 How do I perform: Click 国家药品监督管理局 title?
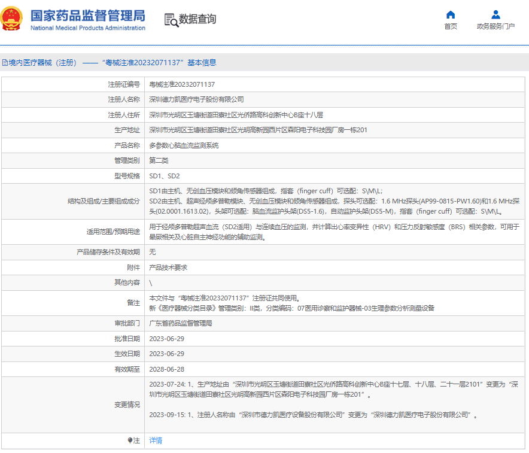(x=88, y=16)
